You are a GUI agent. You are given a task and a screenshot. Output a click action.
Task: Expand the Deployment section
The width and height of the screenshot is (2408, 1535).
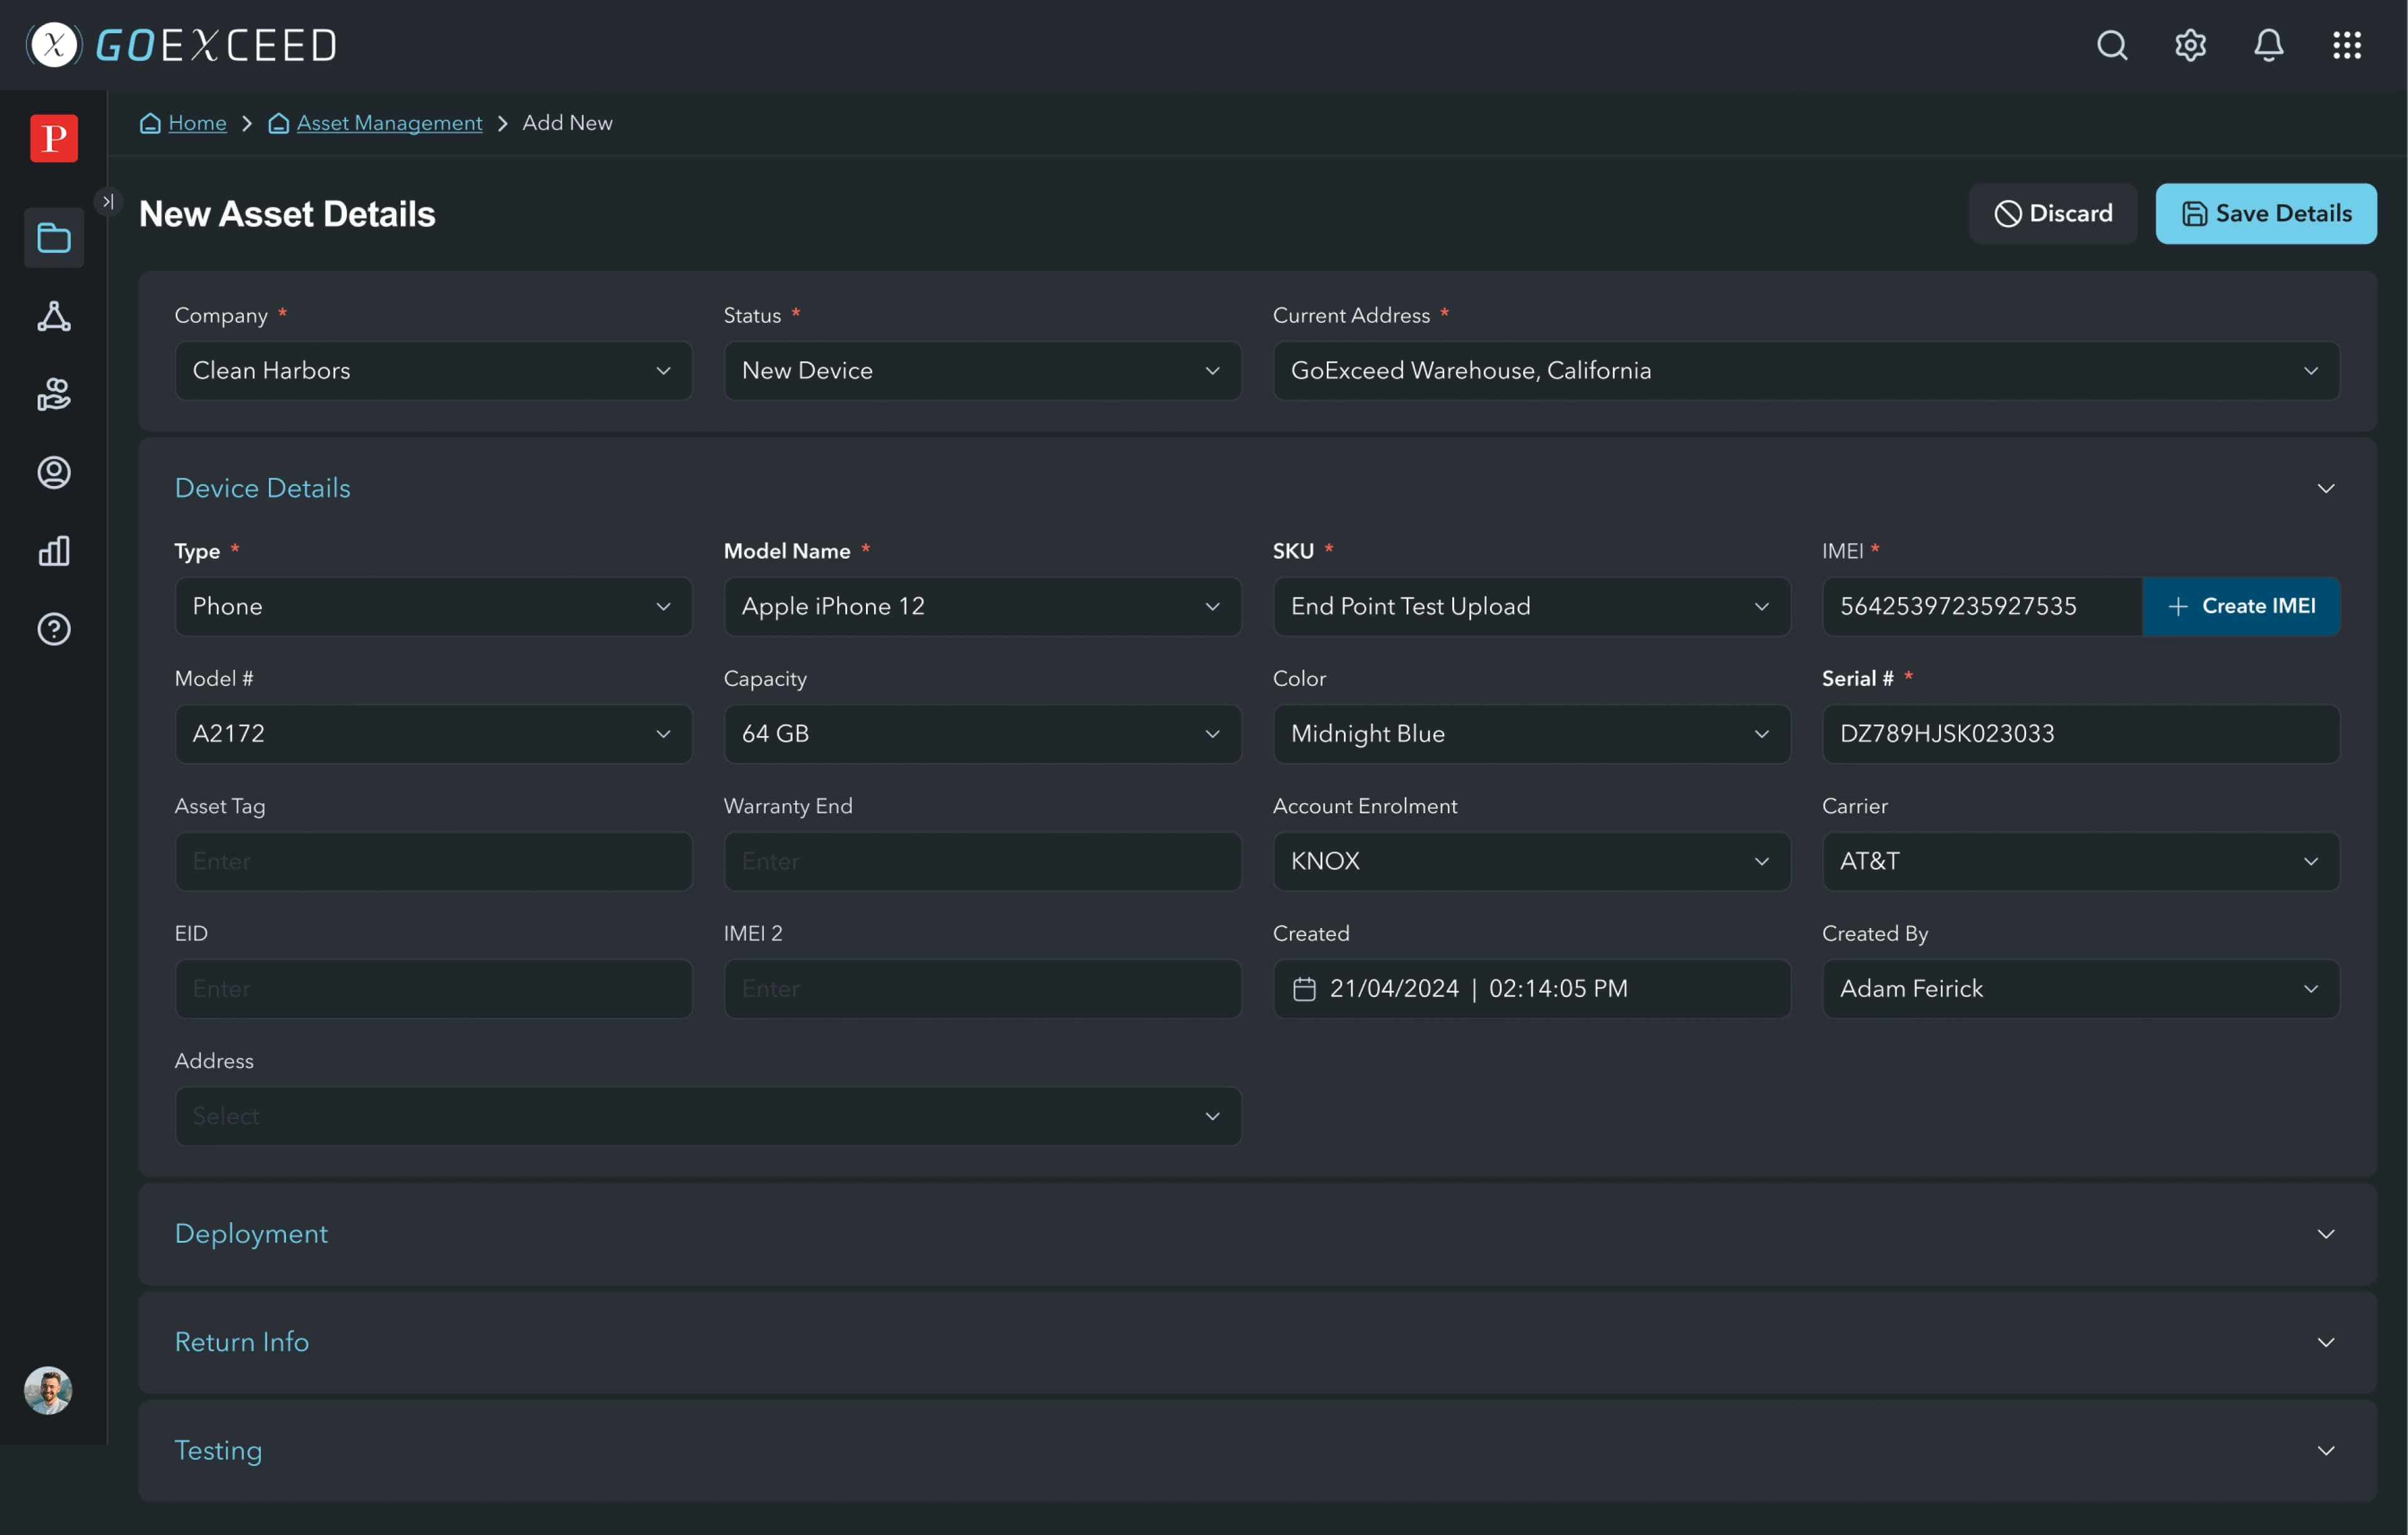[x=2326, y=1234]
